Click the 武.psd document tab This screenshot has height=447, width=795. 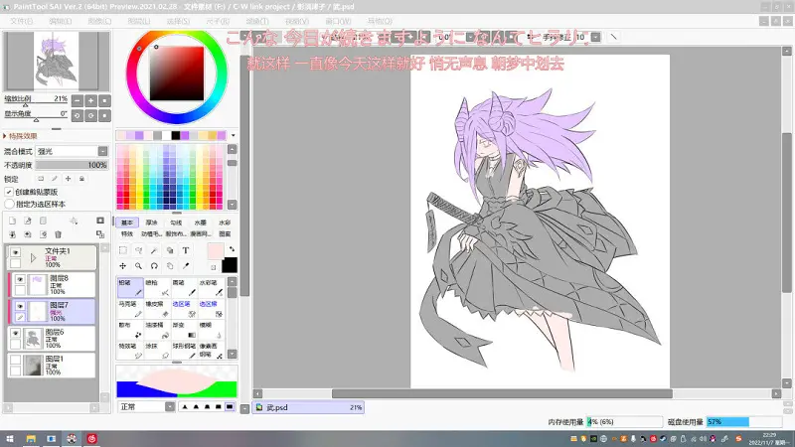click(x=308, y=407)
